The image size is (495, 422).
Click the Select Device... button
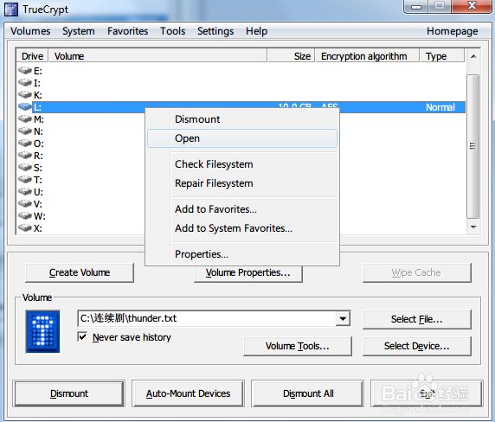417,346
